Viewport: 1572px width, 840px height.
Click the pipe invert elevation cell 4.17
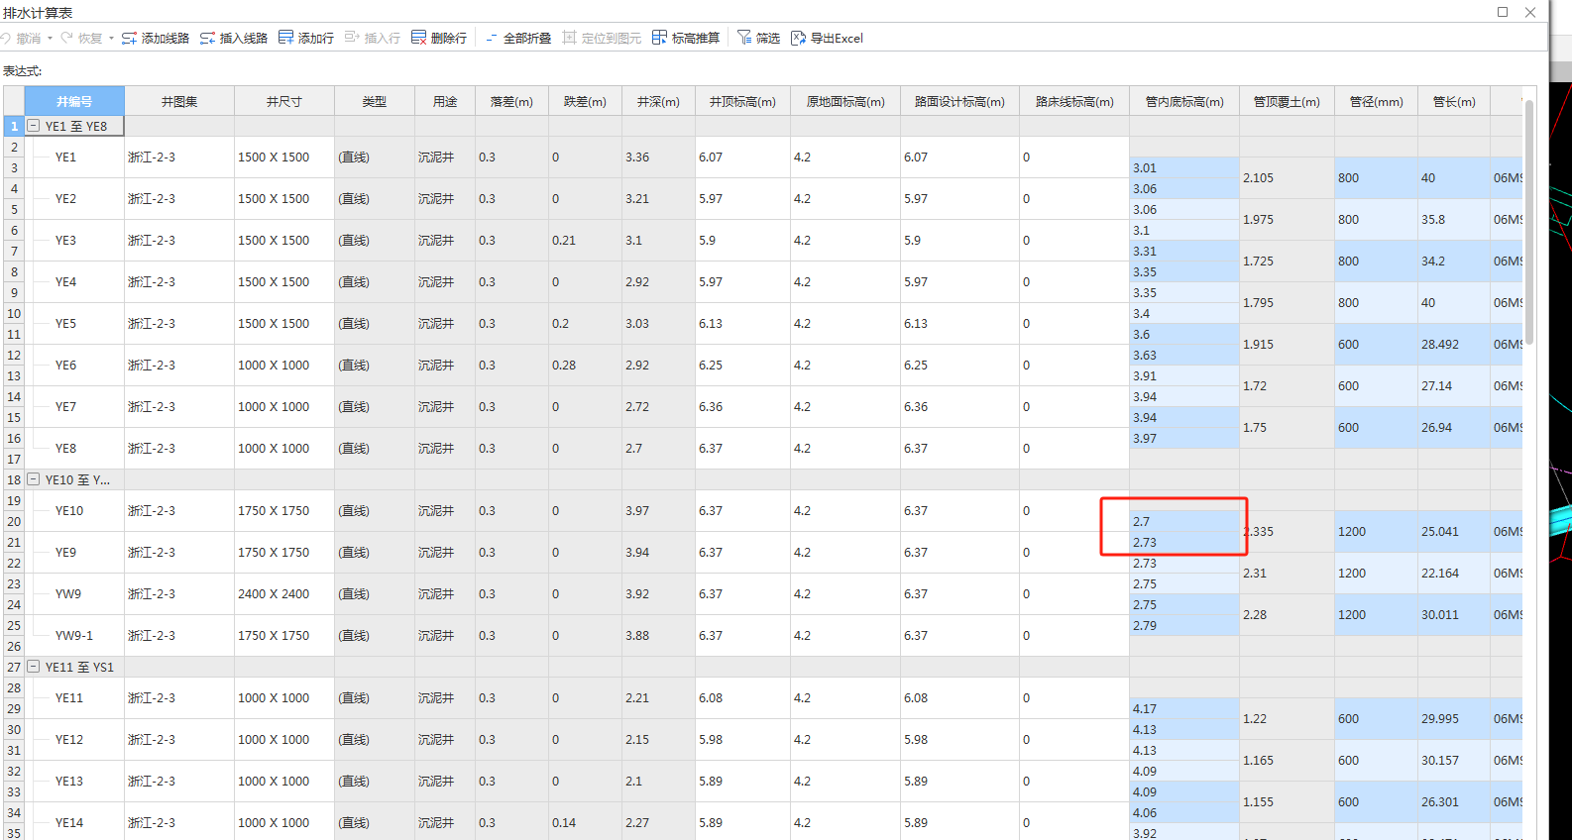point(1184,708)
